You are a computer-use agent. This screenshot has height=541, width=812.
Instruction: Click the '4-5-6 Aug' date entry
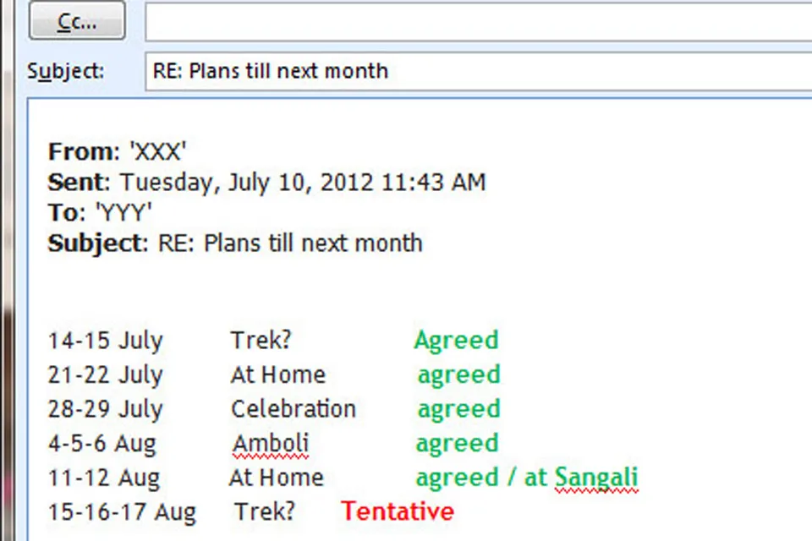tap(101, 443)
